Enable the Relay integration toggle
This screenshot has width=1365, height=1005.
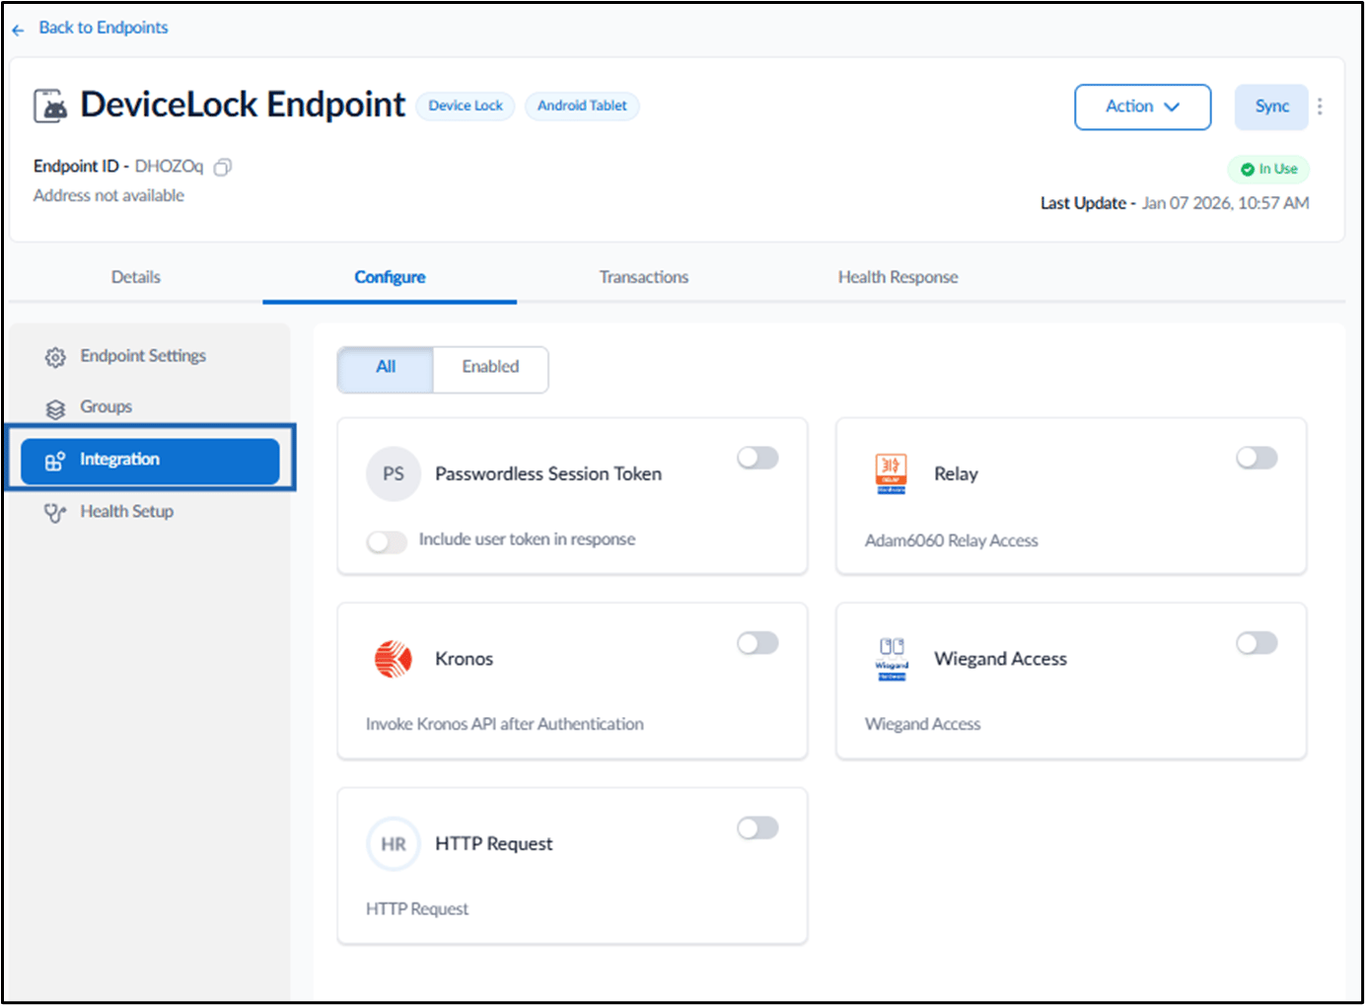[1257, 458]
